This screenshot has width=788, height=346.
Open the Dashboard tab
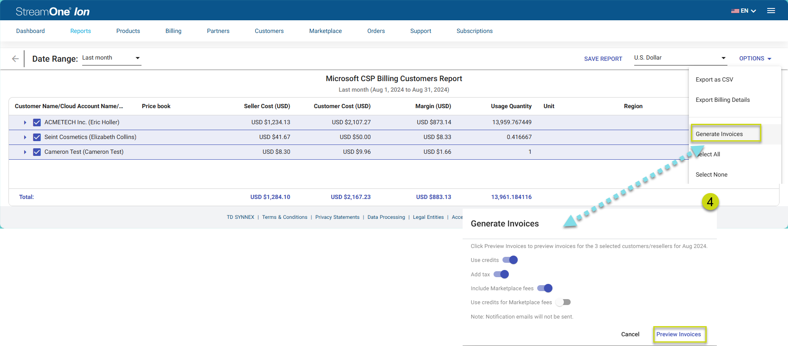[x=31, y=31]
